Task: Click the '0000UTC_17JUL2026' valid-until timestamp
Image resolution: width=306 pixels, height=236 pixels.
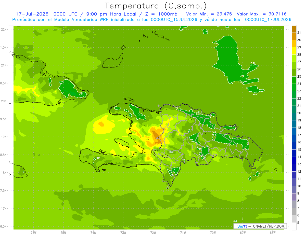Action: tap(268, 20)
